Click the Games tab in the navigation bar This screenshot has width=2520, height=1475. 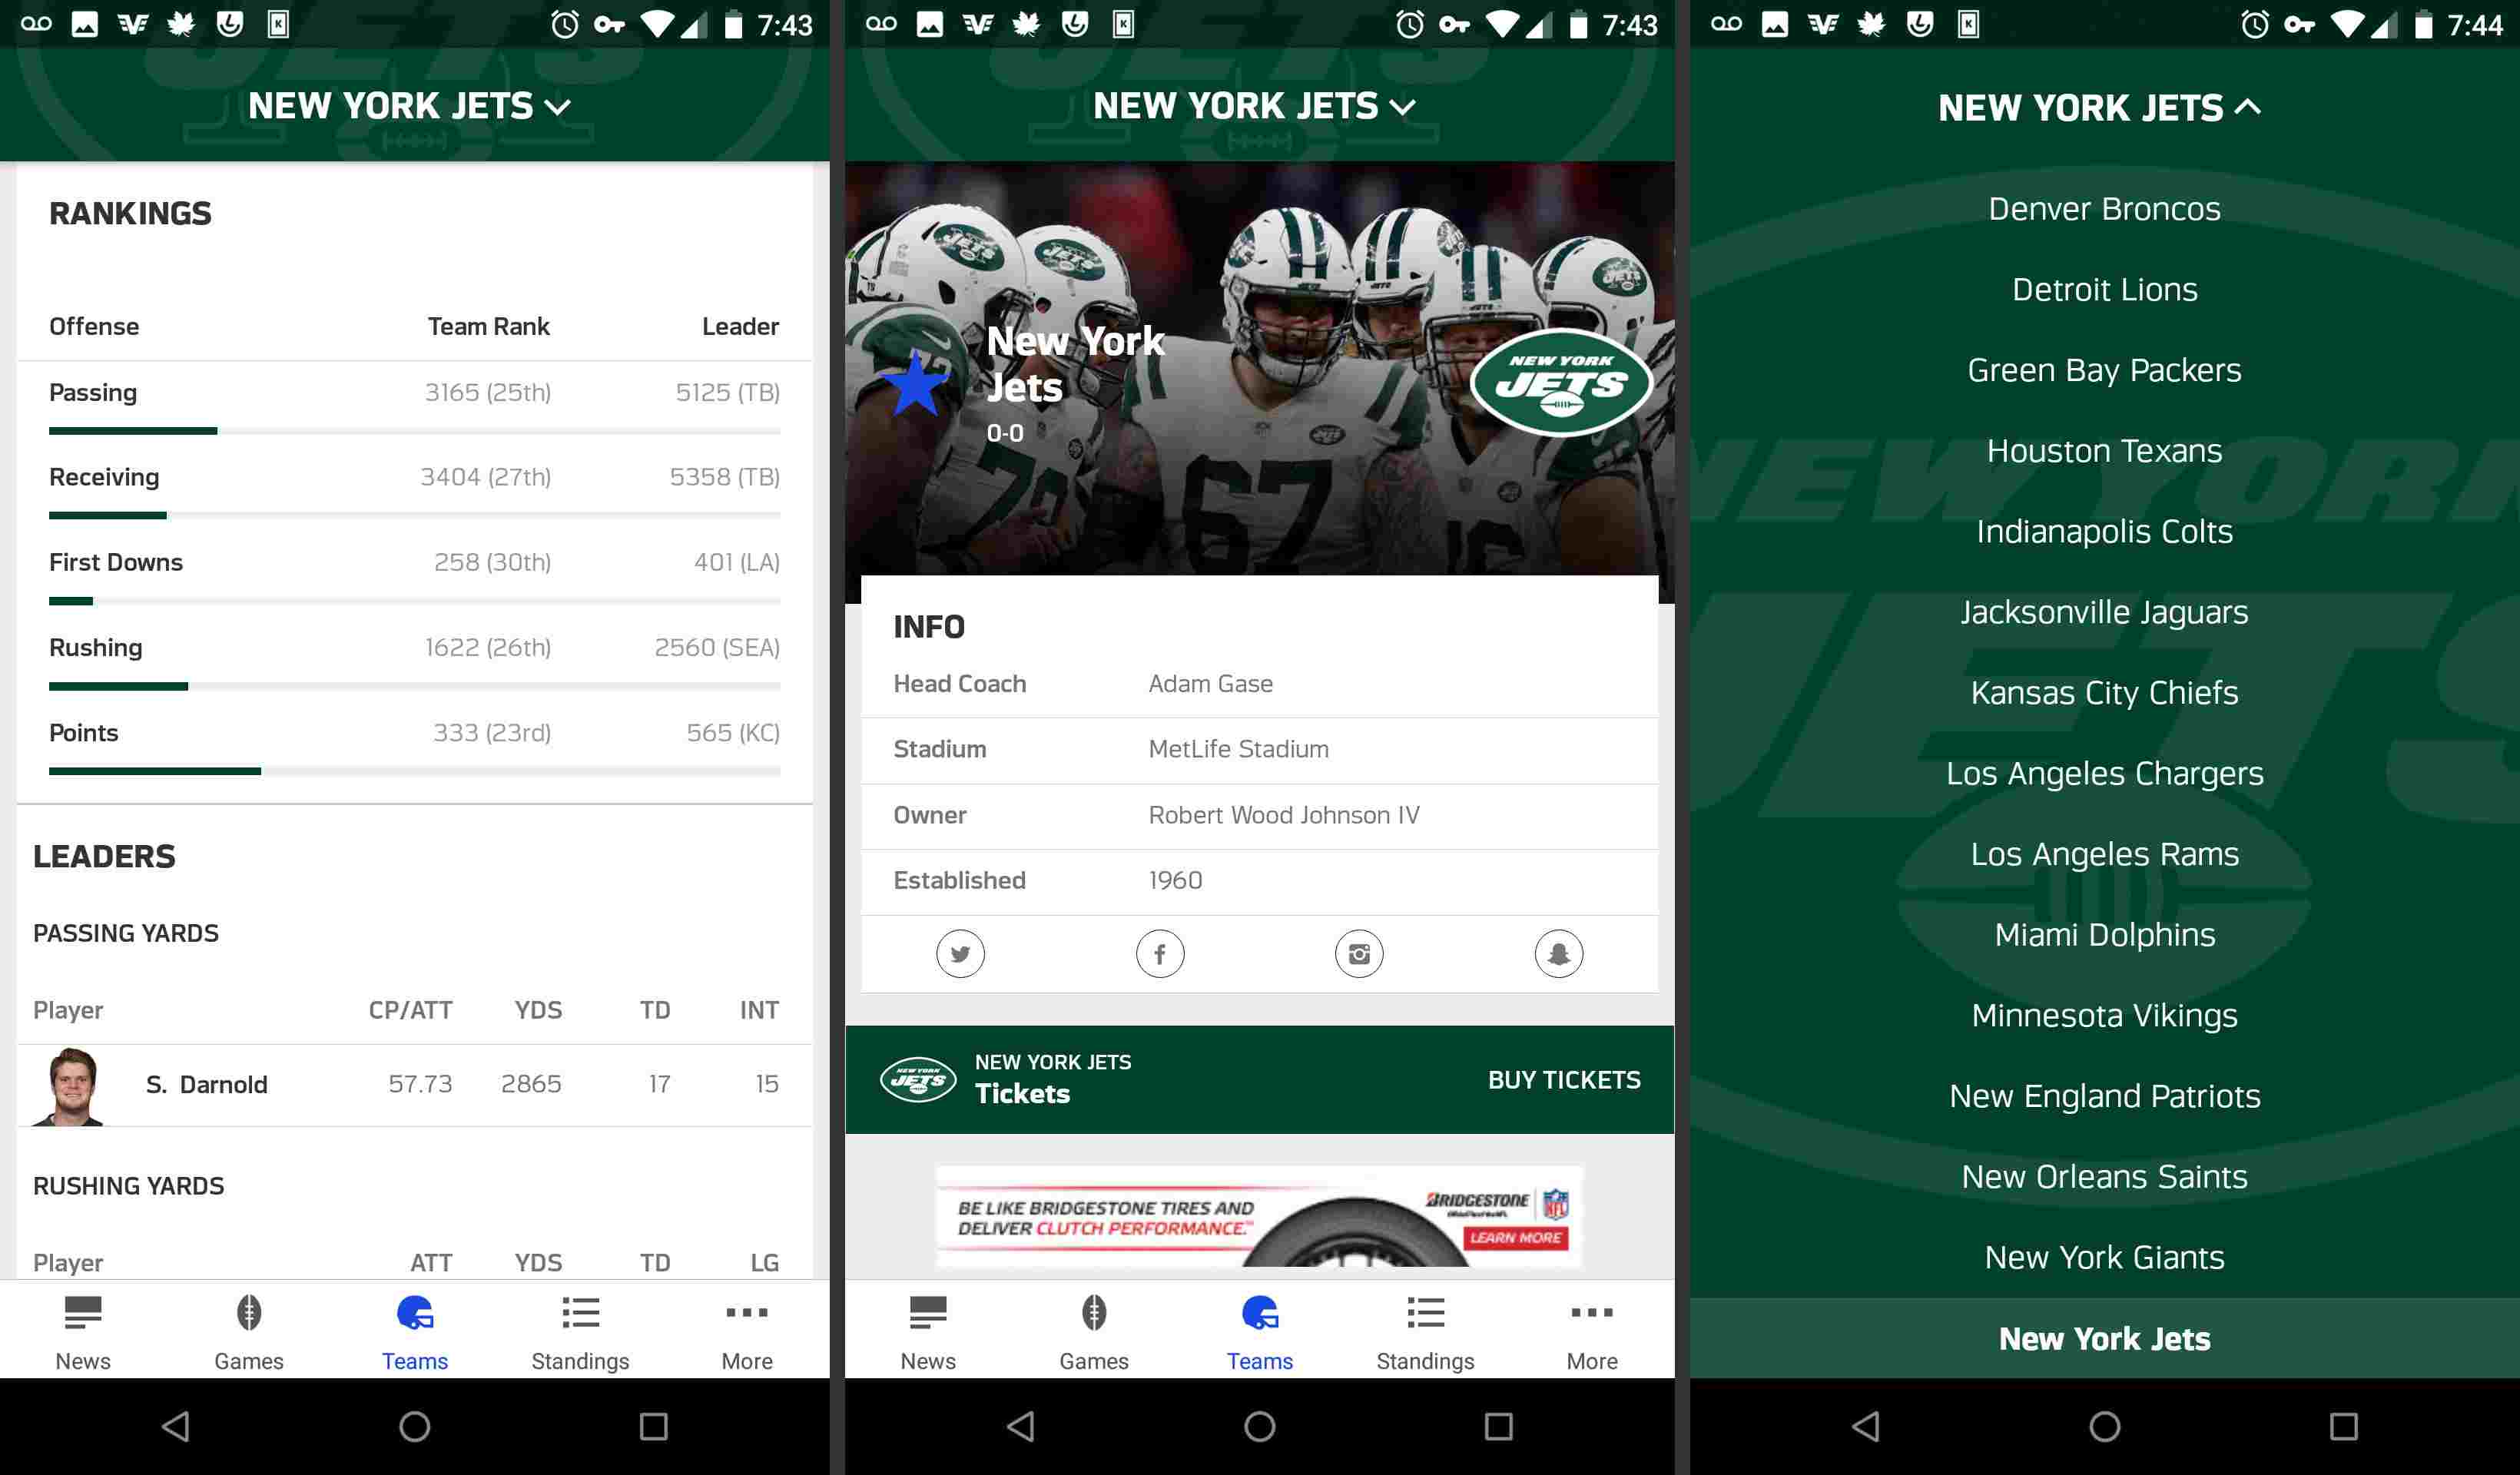(x=247, y=1329)
